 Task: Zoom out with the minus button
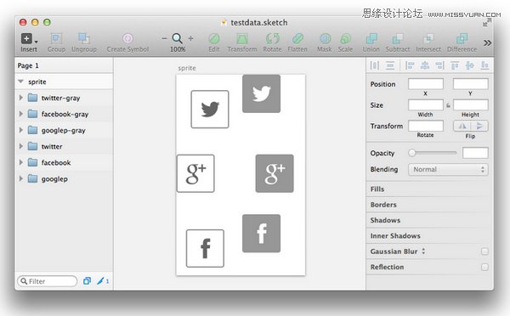pos(164,38)
